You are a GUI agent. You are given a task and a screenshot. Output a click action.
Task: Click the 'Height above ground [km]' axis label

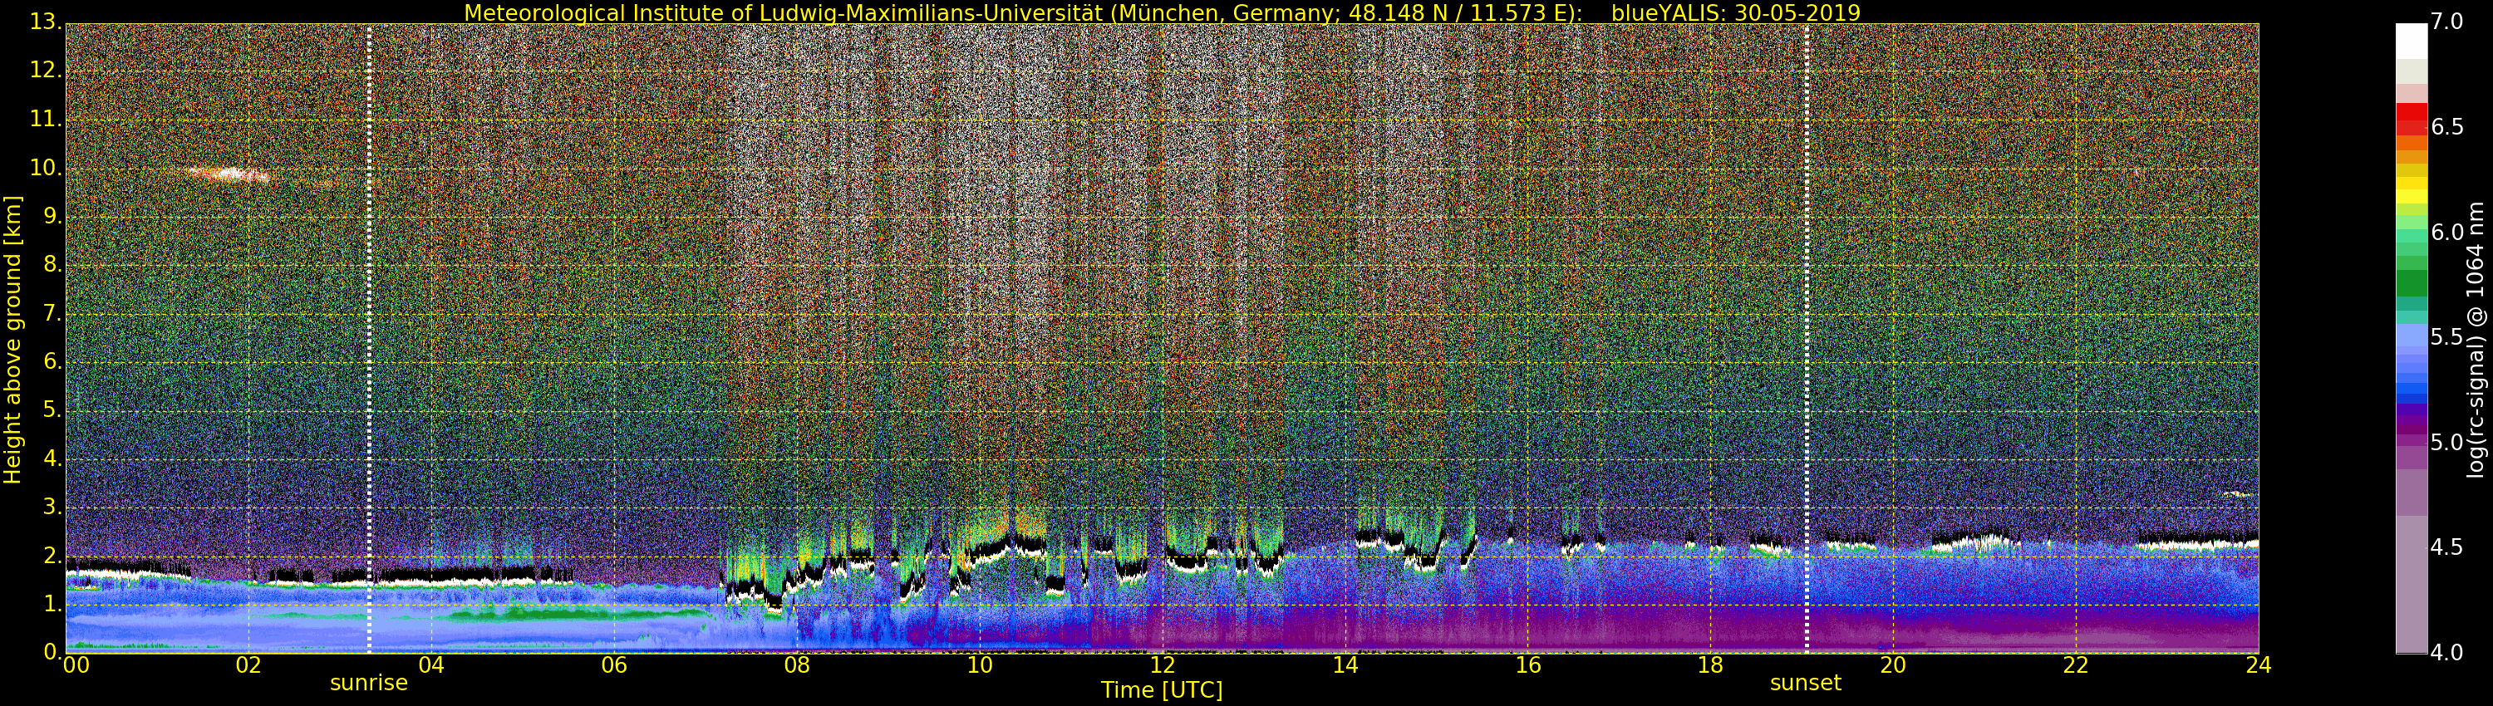pyautogui.click(x=12, y=340)
